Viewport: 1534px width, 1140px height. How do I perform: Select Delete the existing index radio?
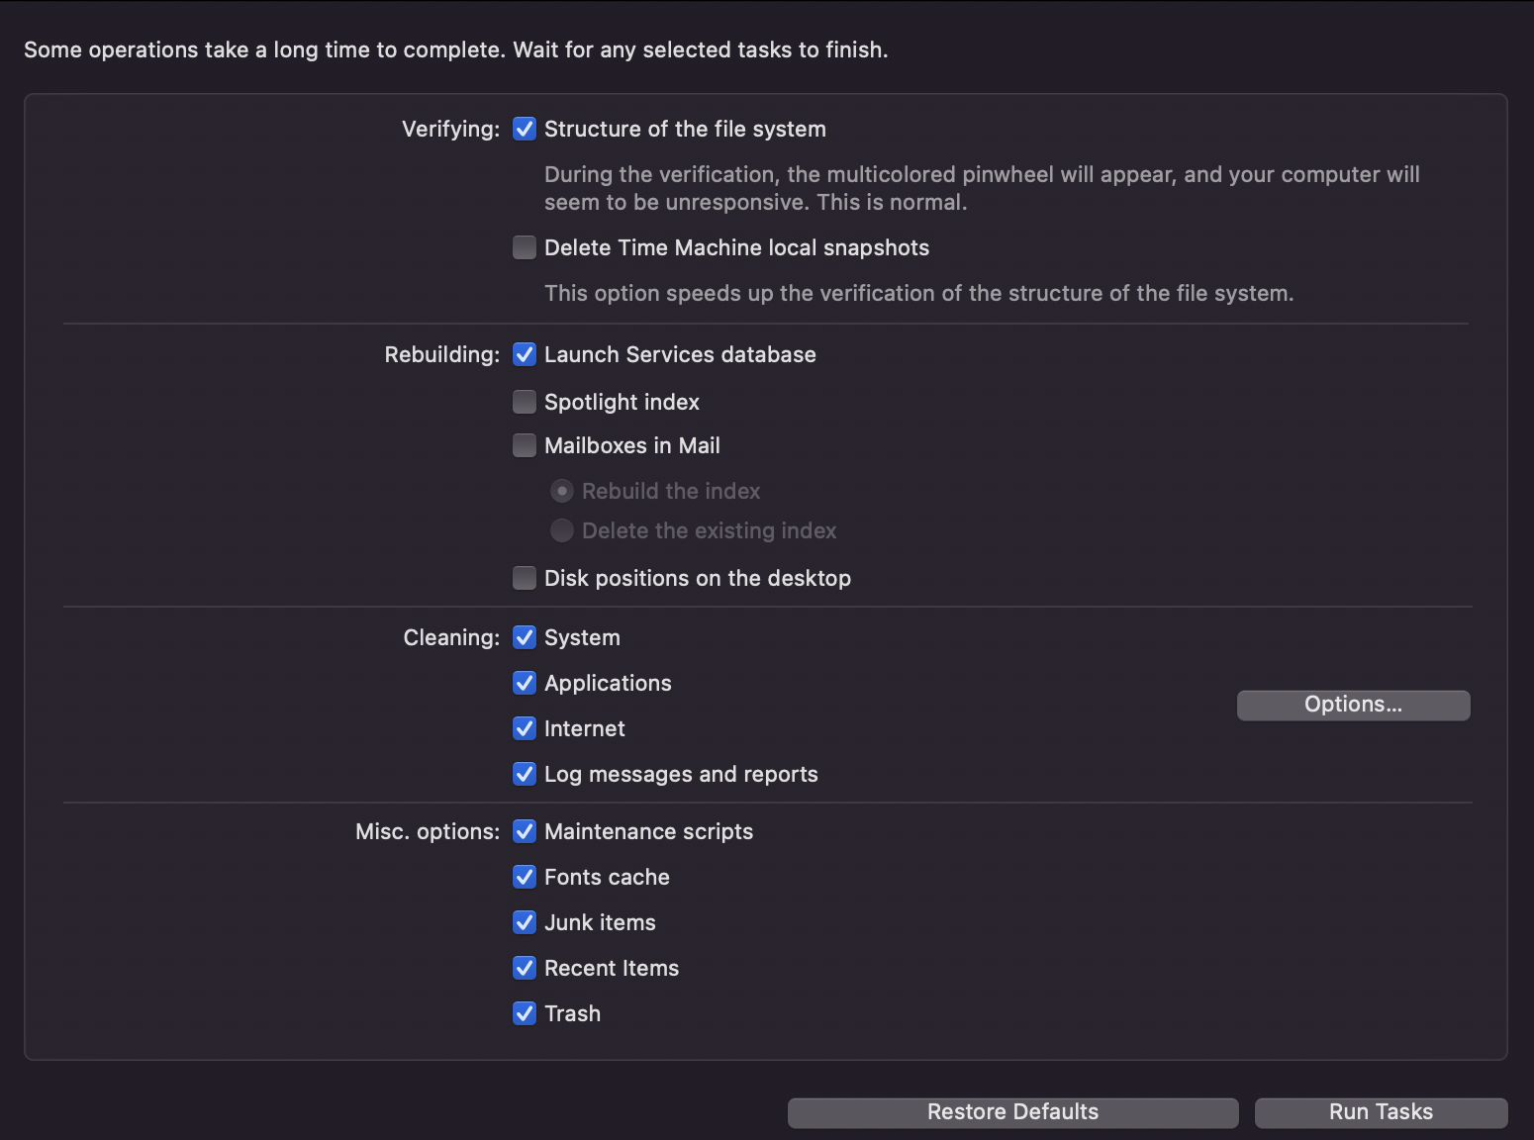(x=562, y=531)
